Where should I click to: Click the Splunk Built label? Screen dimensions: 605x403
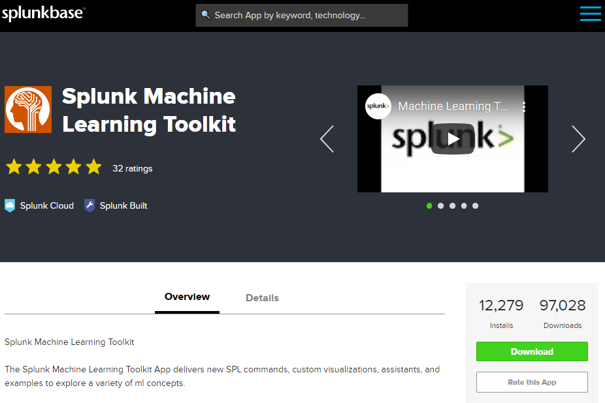(x=123, y=205)
